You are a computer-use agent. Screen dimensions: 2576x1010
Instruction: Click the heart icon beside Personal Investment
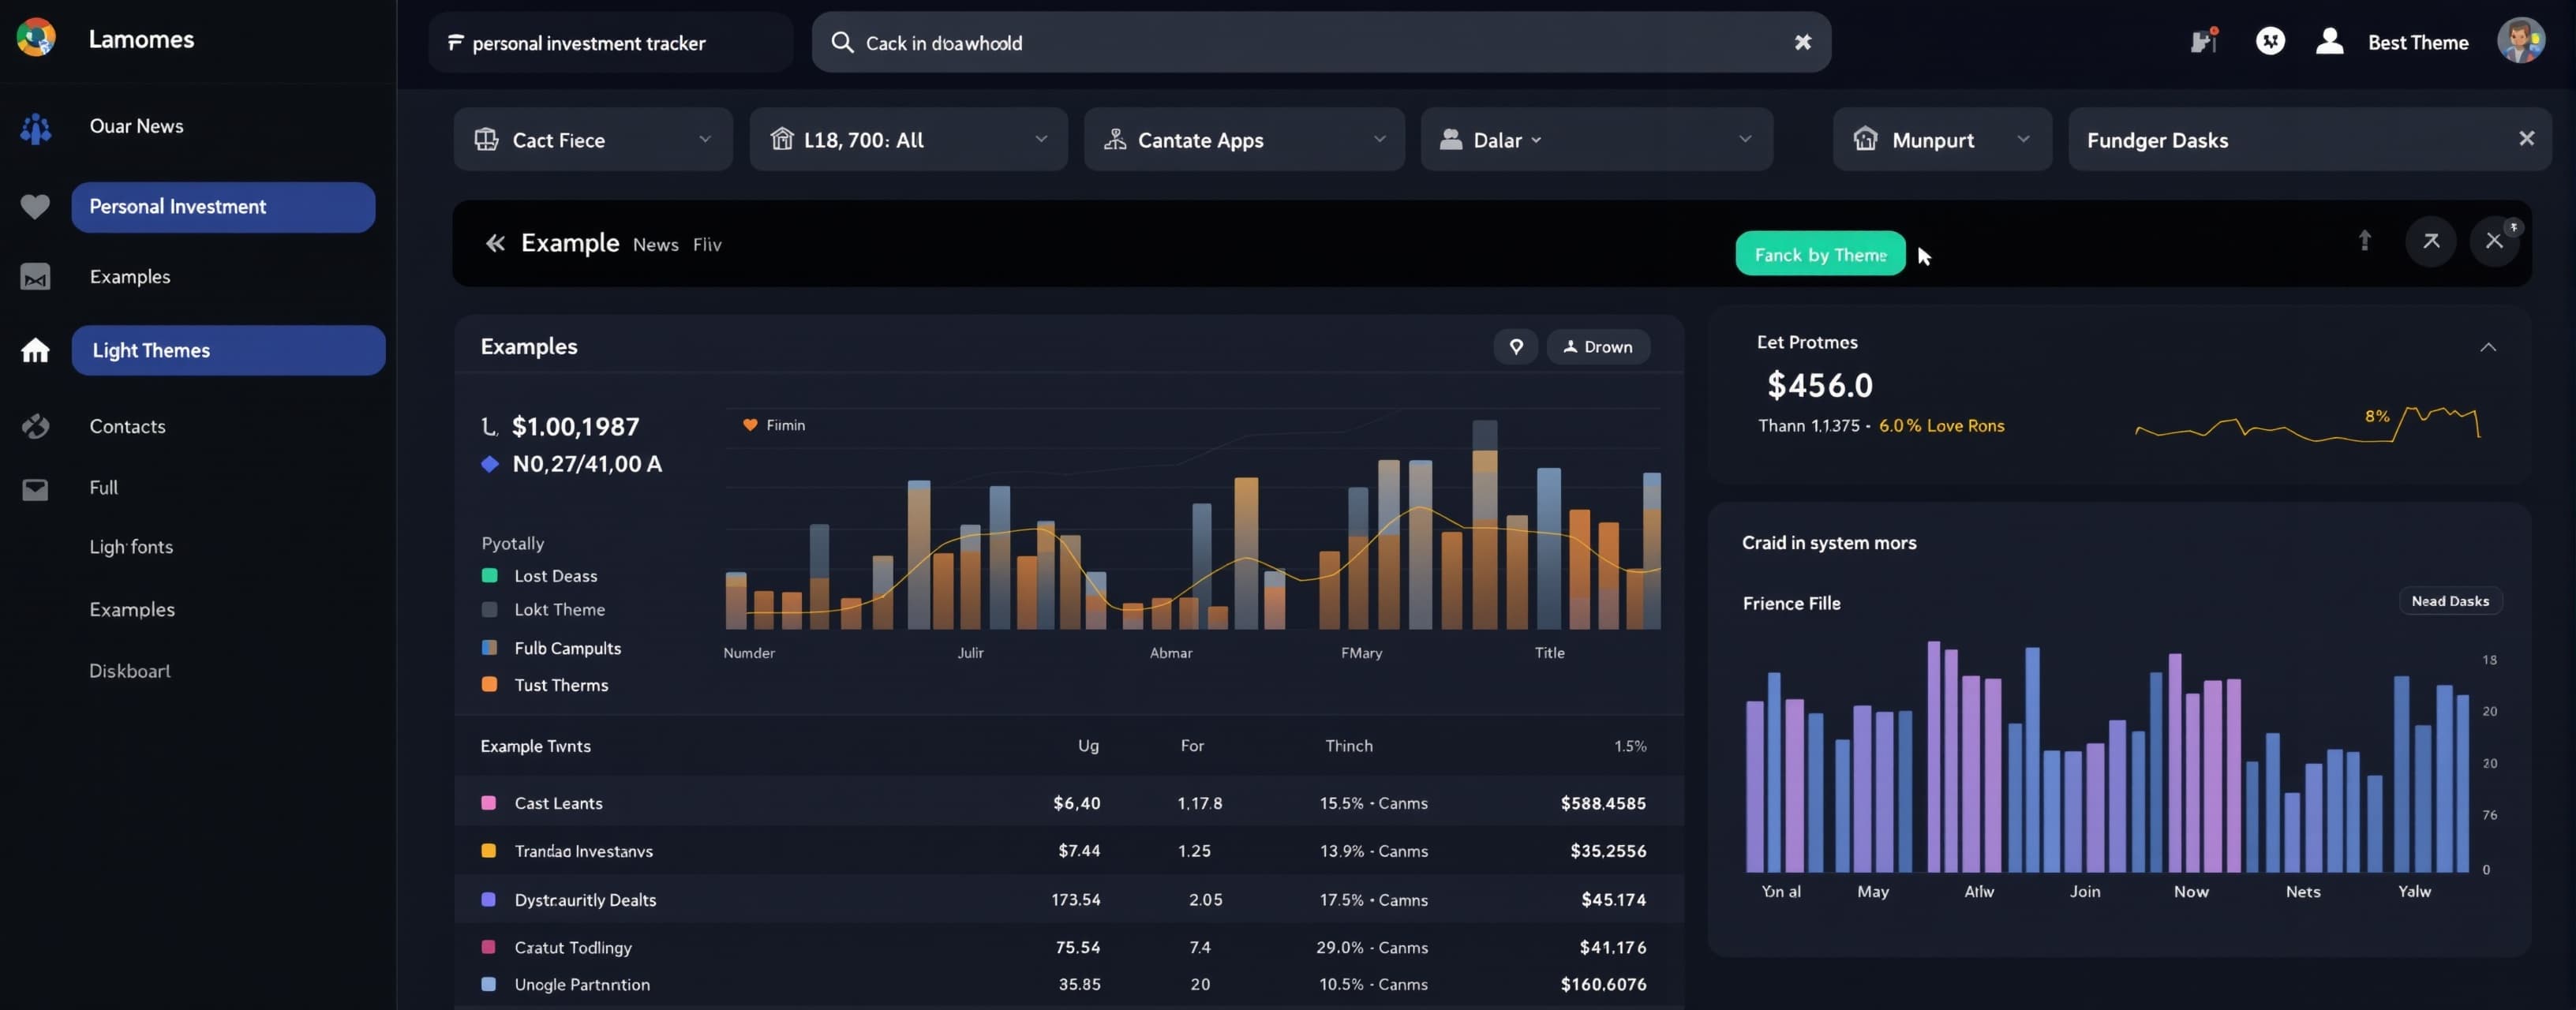[x=35, y=206]
